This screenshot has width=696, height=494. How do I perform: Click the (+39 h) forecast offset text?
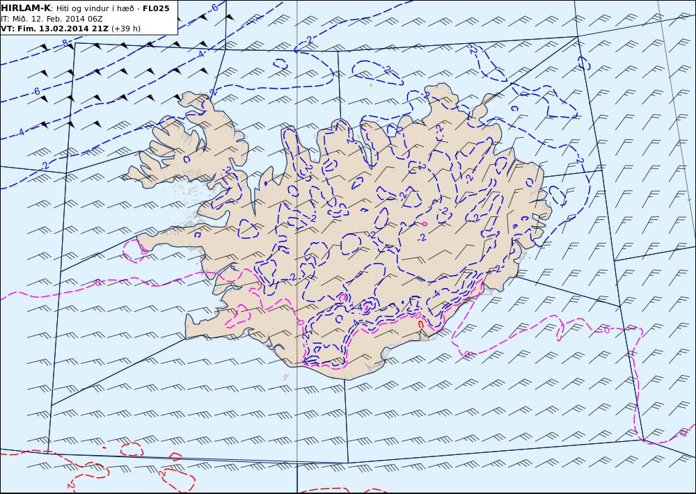125,29
